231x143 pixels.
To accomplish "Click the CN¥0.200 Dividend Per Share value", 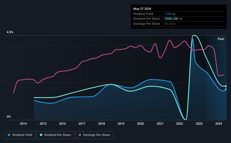I will click(x=171, y=19).
